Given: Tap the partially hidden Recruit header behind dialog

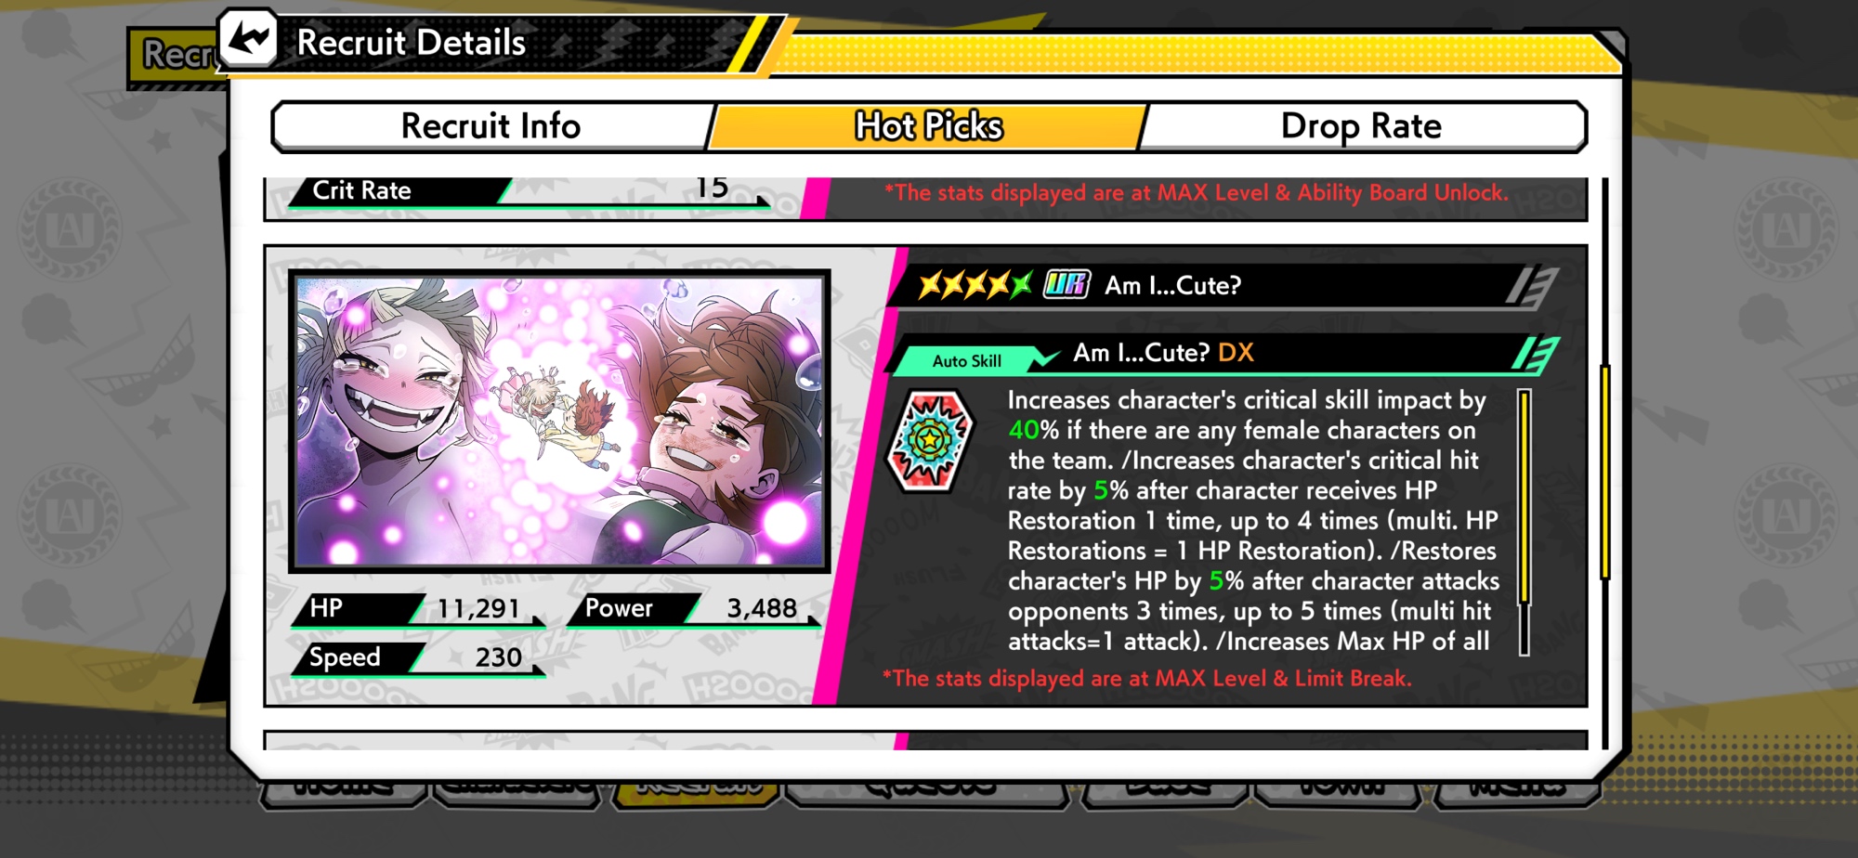Looking at the screenshot, I should pyautogui.click(x=175, y=55).
